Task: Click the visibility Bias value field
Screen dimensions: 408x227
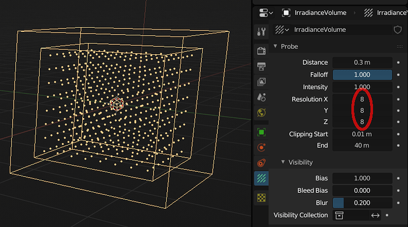Action: 362,178
